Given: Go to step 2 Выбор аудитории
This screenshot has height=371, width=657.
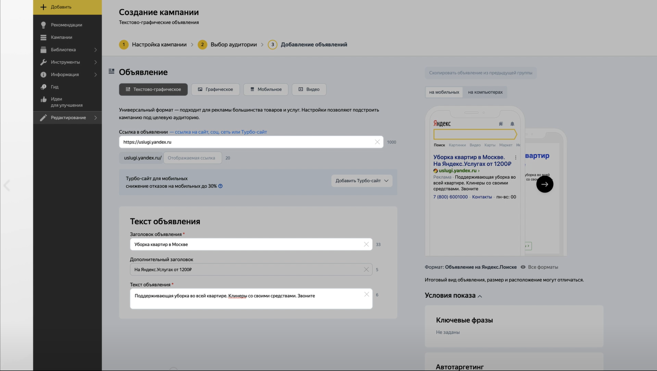Looking at the screenshot, I should tap(228, 45).
